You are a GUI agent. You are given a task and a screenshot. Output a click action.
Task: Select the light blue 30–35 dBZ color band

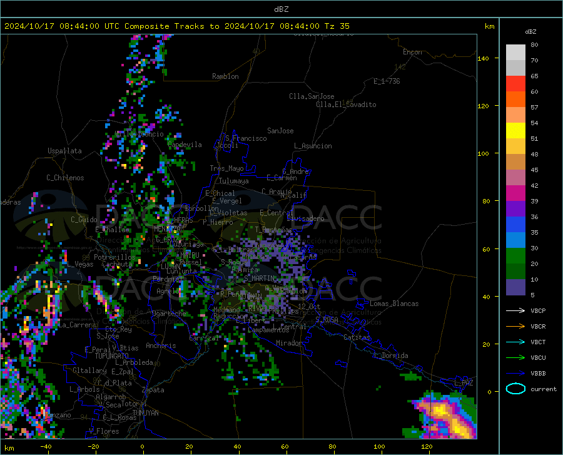click(515, 240)
